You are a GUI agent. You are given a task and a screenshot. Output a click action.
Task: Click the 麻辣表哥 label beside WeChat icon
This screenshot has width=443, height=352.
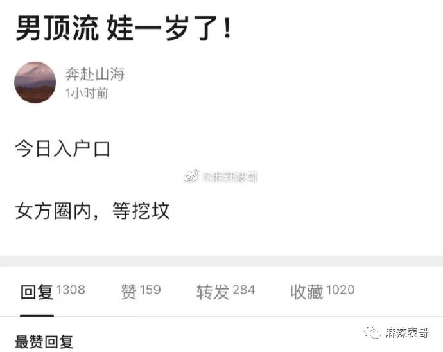point(407,333)
